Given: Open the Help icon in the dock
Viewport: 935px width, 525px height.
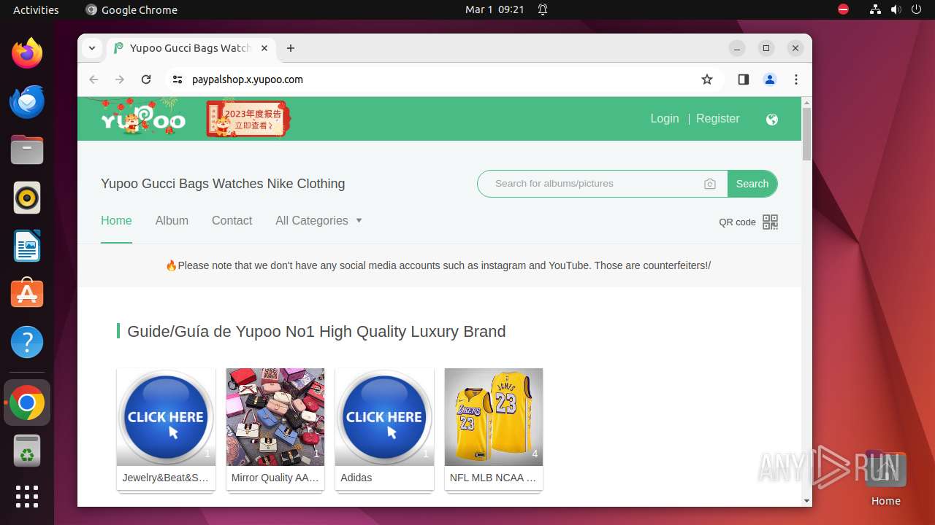Looking at the screenshot, I should point(27,342).
